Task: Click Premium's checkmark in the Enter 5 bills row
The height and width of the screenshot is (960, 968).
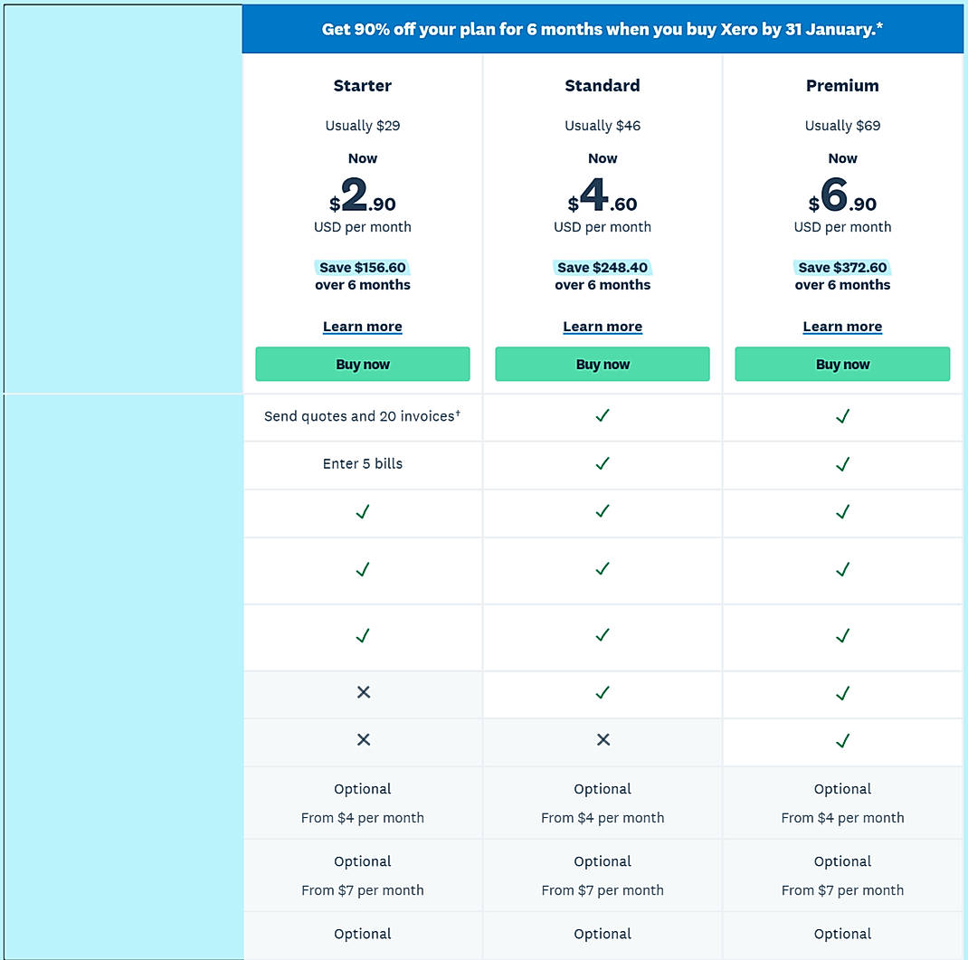Action: tap(842, 464)
